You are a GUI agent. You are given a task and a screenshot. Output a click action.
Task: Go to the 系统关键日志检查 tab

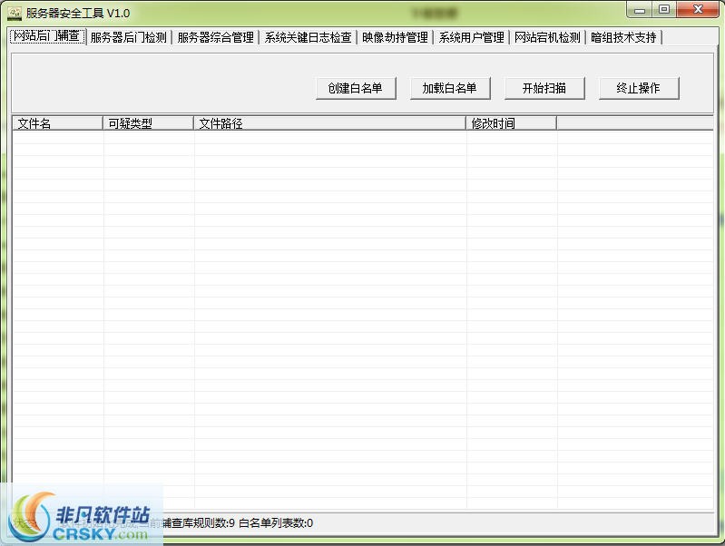tap(308, 37)
